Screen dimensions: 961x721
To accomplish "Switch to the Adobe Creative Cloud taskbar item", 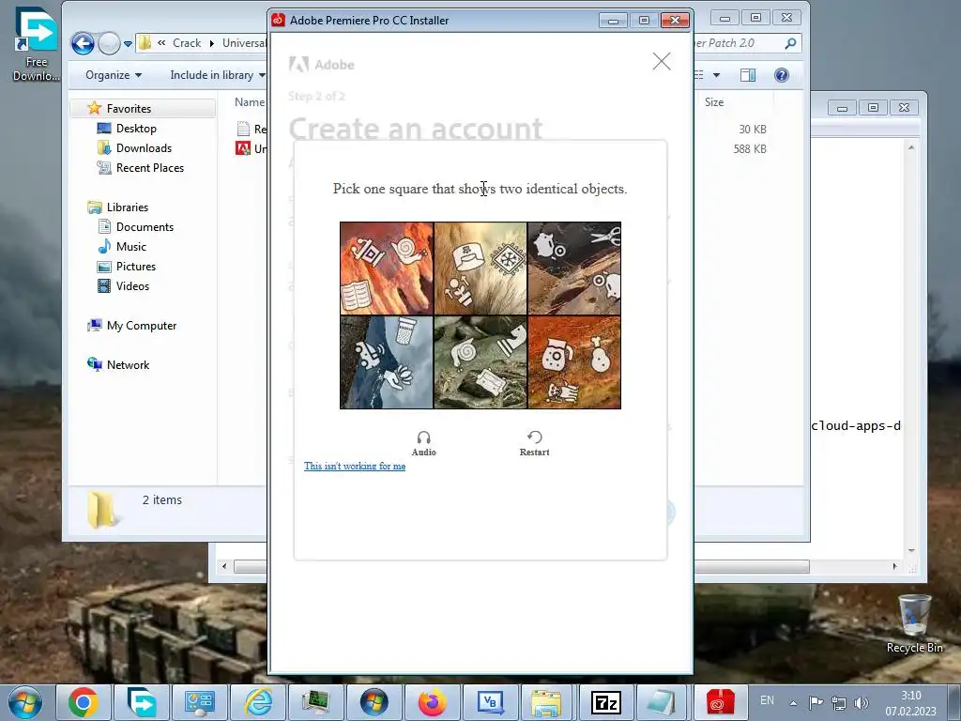I will coord(720,702).
